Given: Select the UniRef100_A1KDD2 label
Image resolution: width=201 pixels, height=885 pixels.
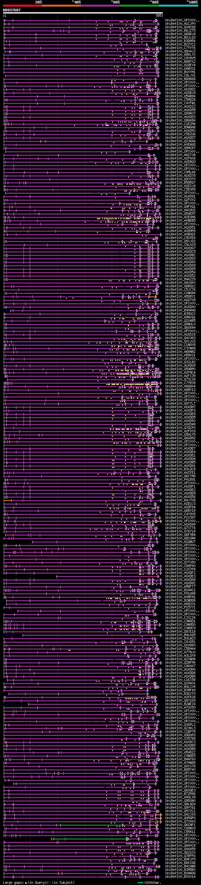Looking at the screenshot, I should point(180,89).
